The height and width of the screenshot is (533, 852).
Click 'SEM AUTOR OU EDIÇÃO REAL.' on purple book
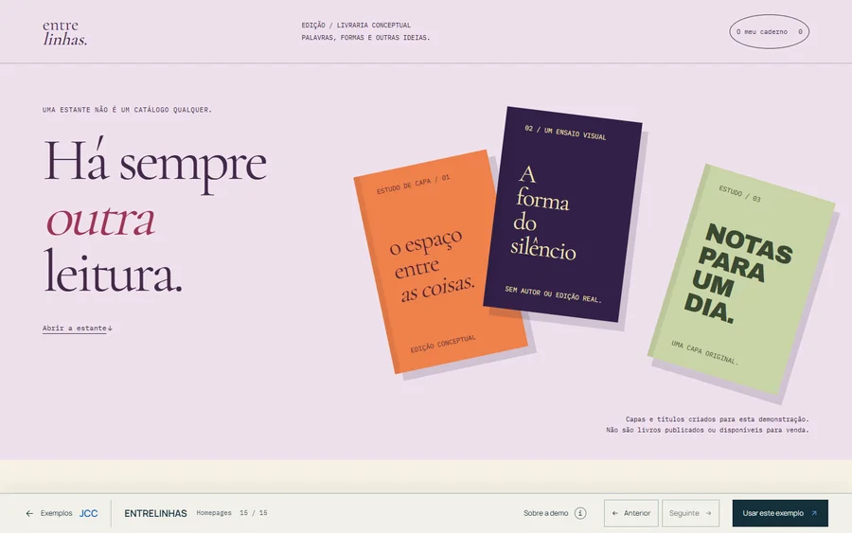pyautogui.click(x=553, y=294)
